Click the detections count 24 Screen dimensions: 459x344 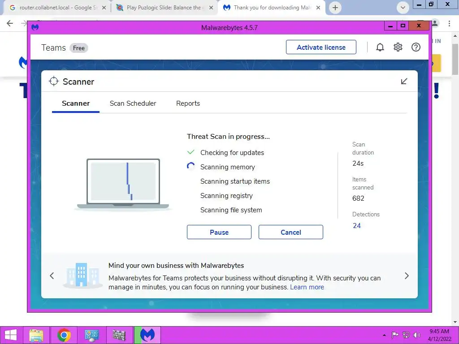356,226
